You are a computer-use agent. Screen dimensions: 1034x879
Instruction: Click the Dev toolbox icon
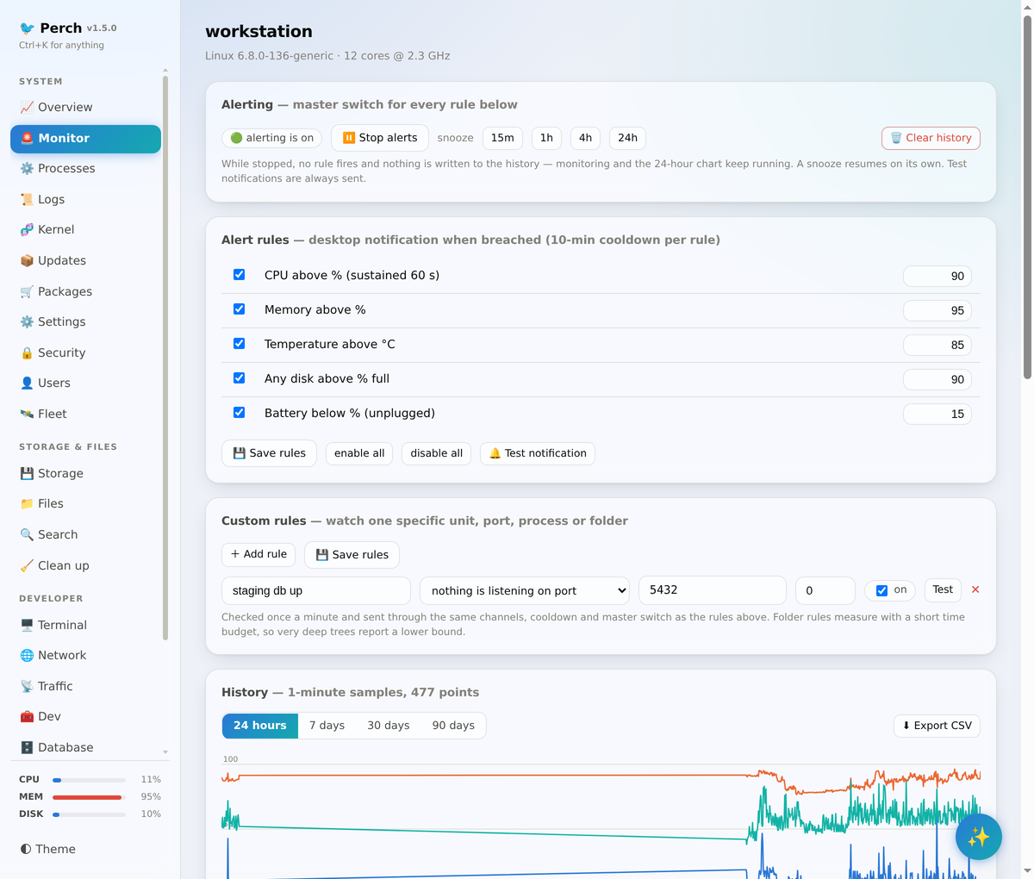pos(27,716)
